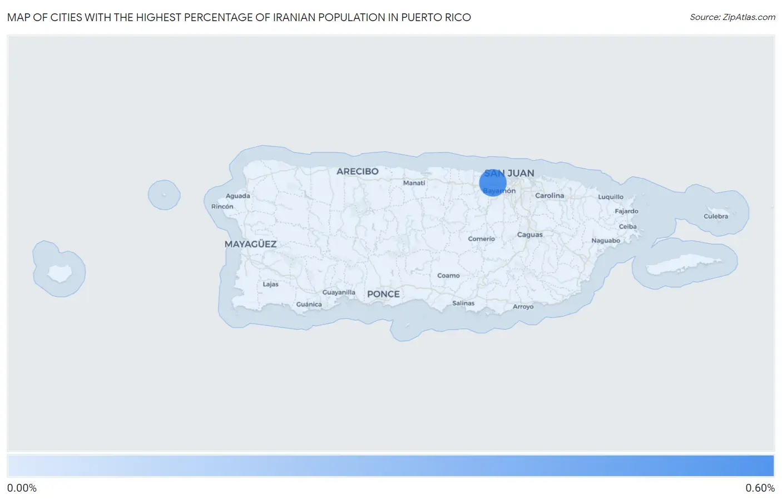Click the PONCE city label
782x500 pixels.
[x=383, y=294]
